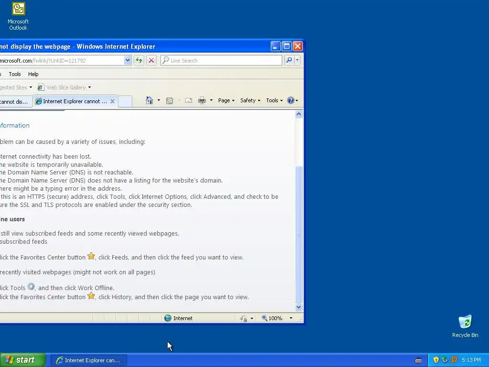The height and width of the screenshot is (367, 489).
Task: Click the RSS Feeds toolbar icon
Action: coord(170,100)
